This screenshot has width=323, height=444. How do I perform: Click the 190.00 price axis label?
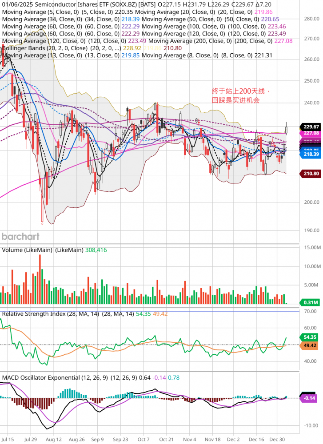311,230
